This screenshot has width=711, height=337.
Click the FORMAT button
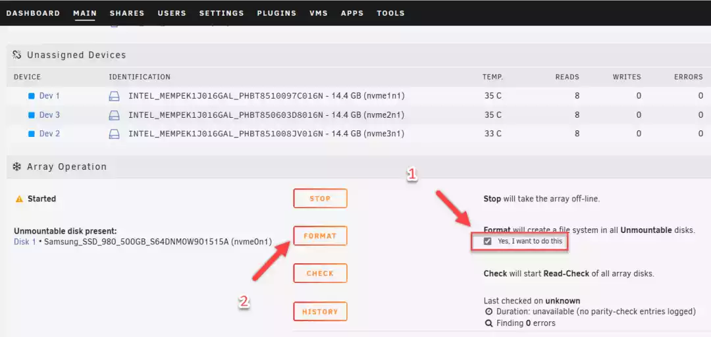pyautogui.click(x=320, y=236)
